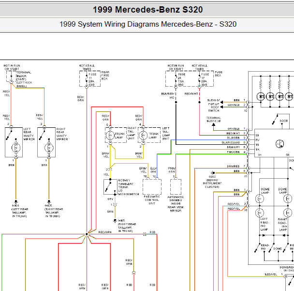Click the Terminal Block X6 arrow symbol
294x291 pixels.
pos(213,124)
